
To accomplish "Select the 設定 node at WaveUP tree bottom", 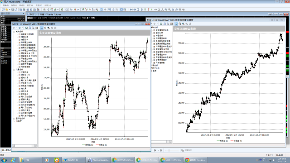I will 20,121.
